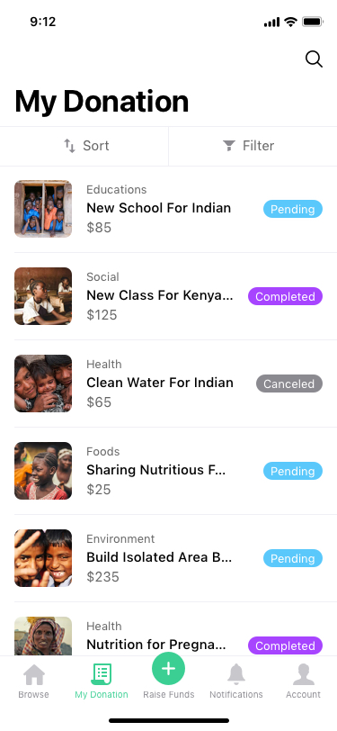Screen dimensions: 337x731
Task: Tap the filter funnel icon
Action: (229, 146)
